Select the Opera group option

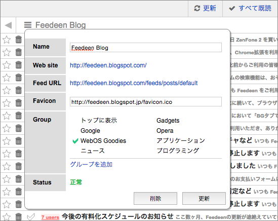tap(165, 131)
